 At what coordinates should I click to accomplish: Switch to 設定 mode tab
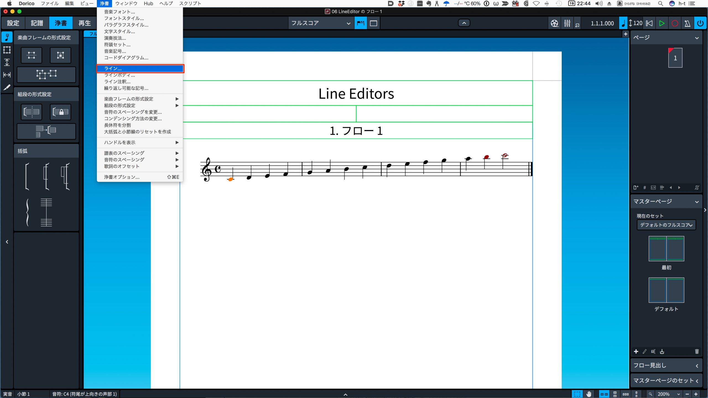coord(13,23)
